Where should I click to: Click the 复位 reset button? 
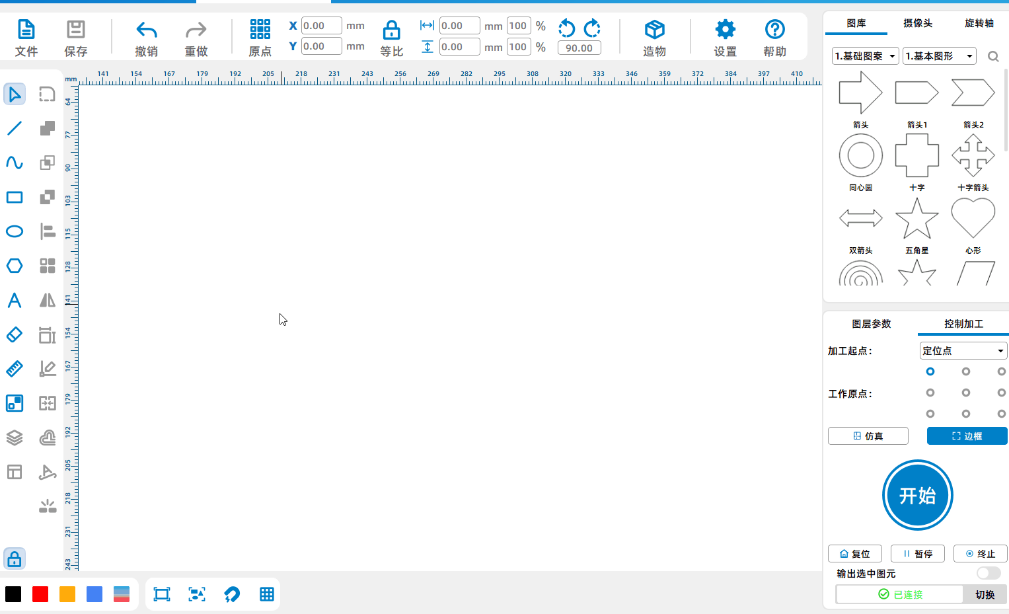(x=855, y=554)
